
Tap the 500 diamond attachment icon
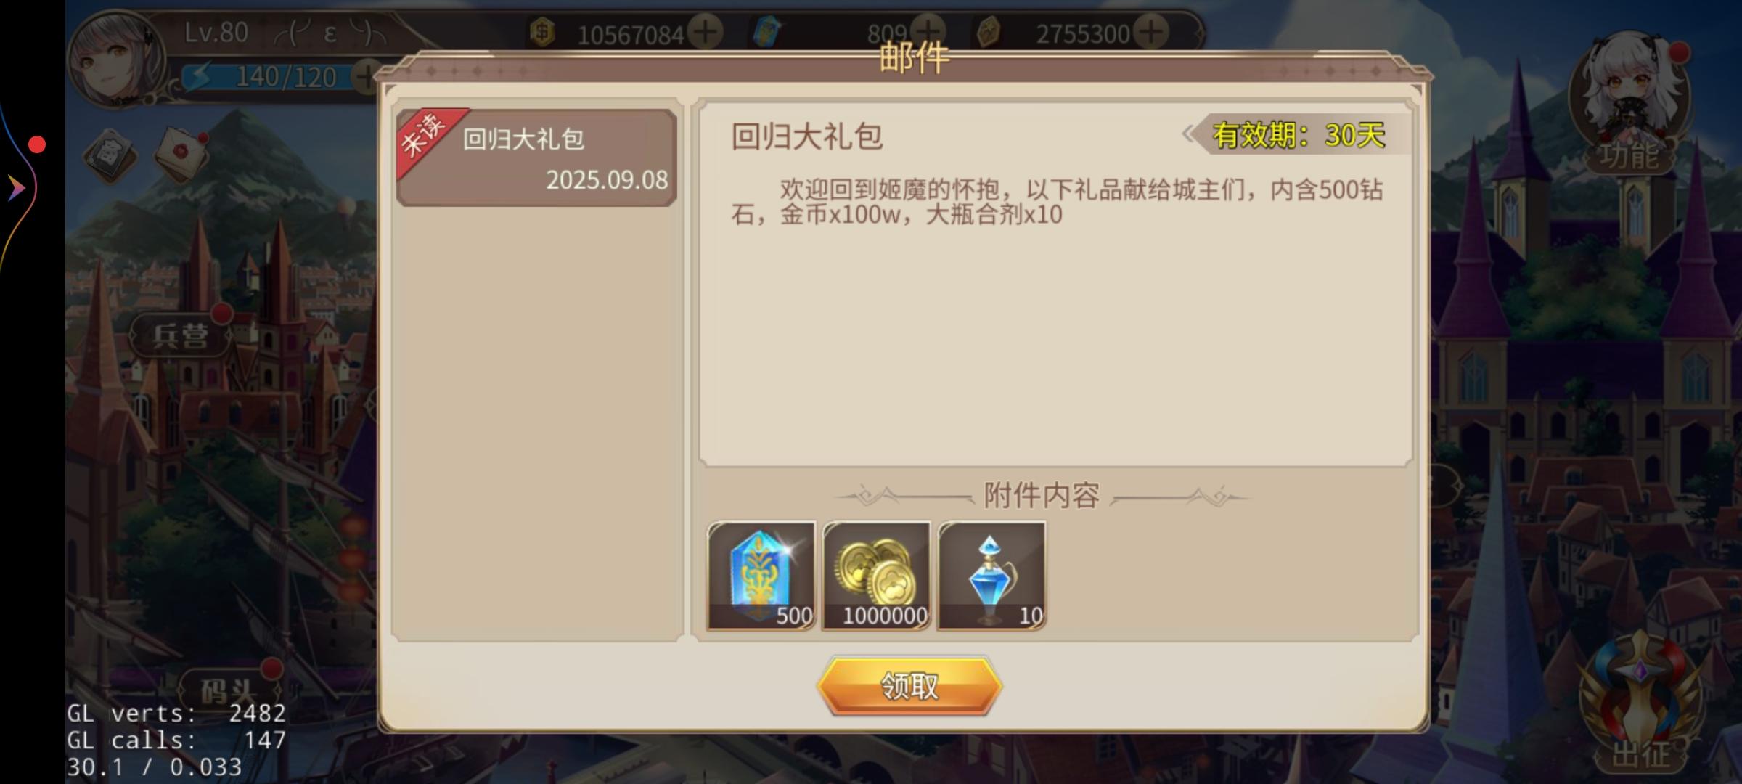pyautogui.click(x=761, y=576)
